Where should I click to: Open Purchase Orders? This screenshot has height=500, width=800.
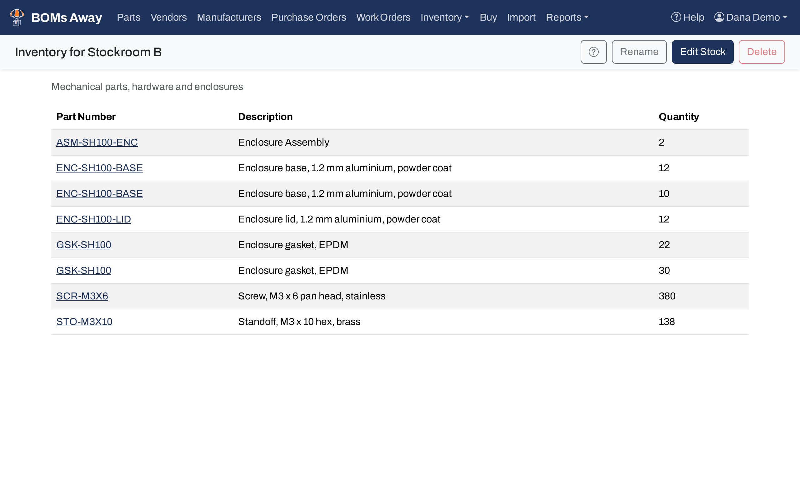coord(308,17)
